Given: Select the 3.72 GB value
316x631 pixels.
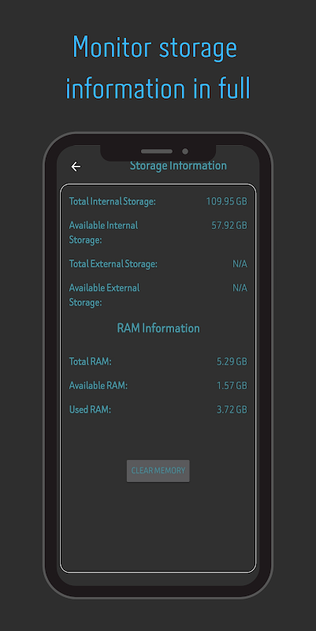Looking at the screenshot, I should click(232, 409).
